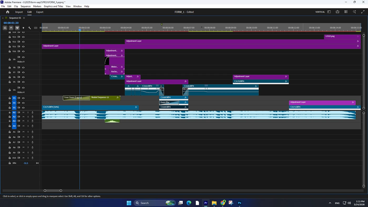Toggle visibility of track V5
The image size is (368, 207).
click(23, 82)
